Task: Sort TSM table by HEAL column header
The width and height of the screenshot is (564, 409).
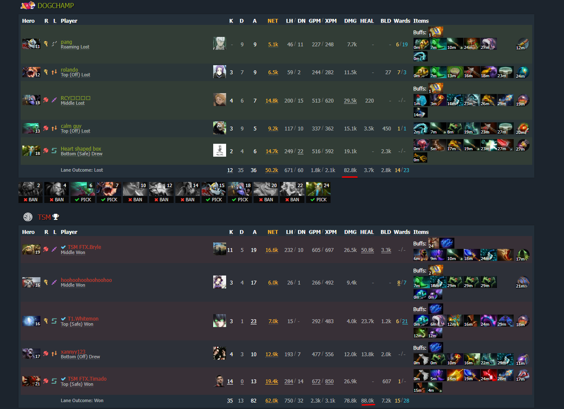Action: [367, 232]
